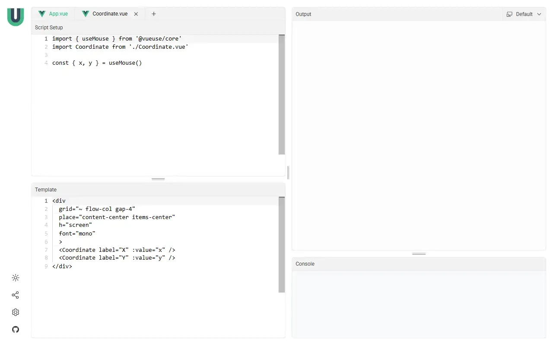Click inside the Output preview area
Screen dimensions: 553x345
tap(419, 135)
